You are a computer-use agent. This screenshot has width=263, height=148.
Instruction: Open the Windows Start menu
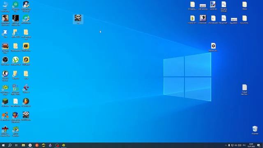click(3, 145)
